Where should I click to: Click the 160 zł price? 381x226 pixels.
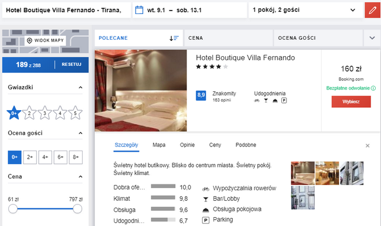click(x=351, y=69)
